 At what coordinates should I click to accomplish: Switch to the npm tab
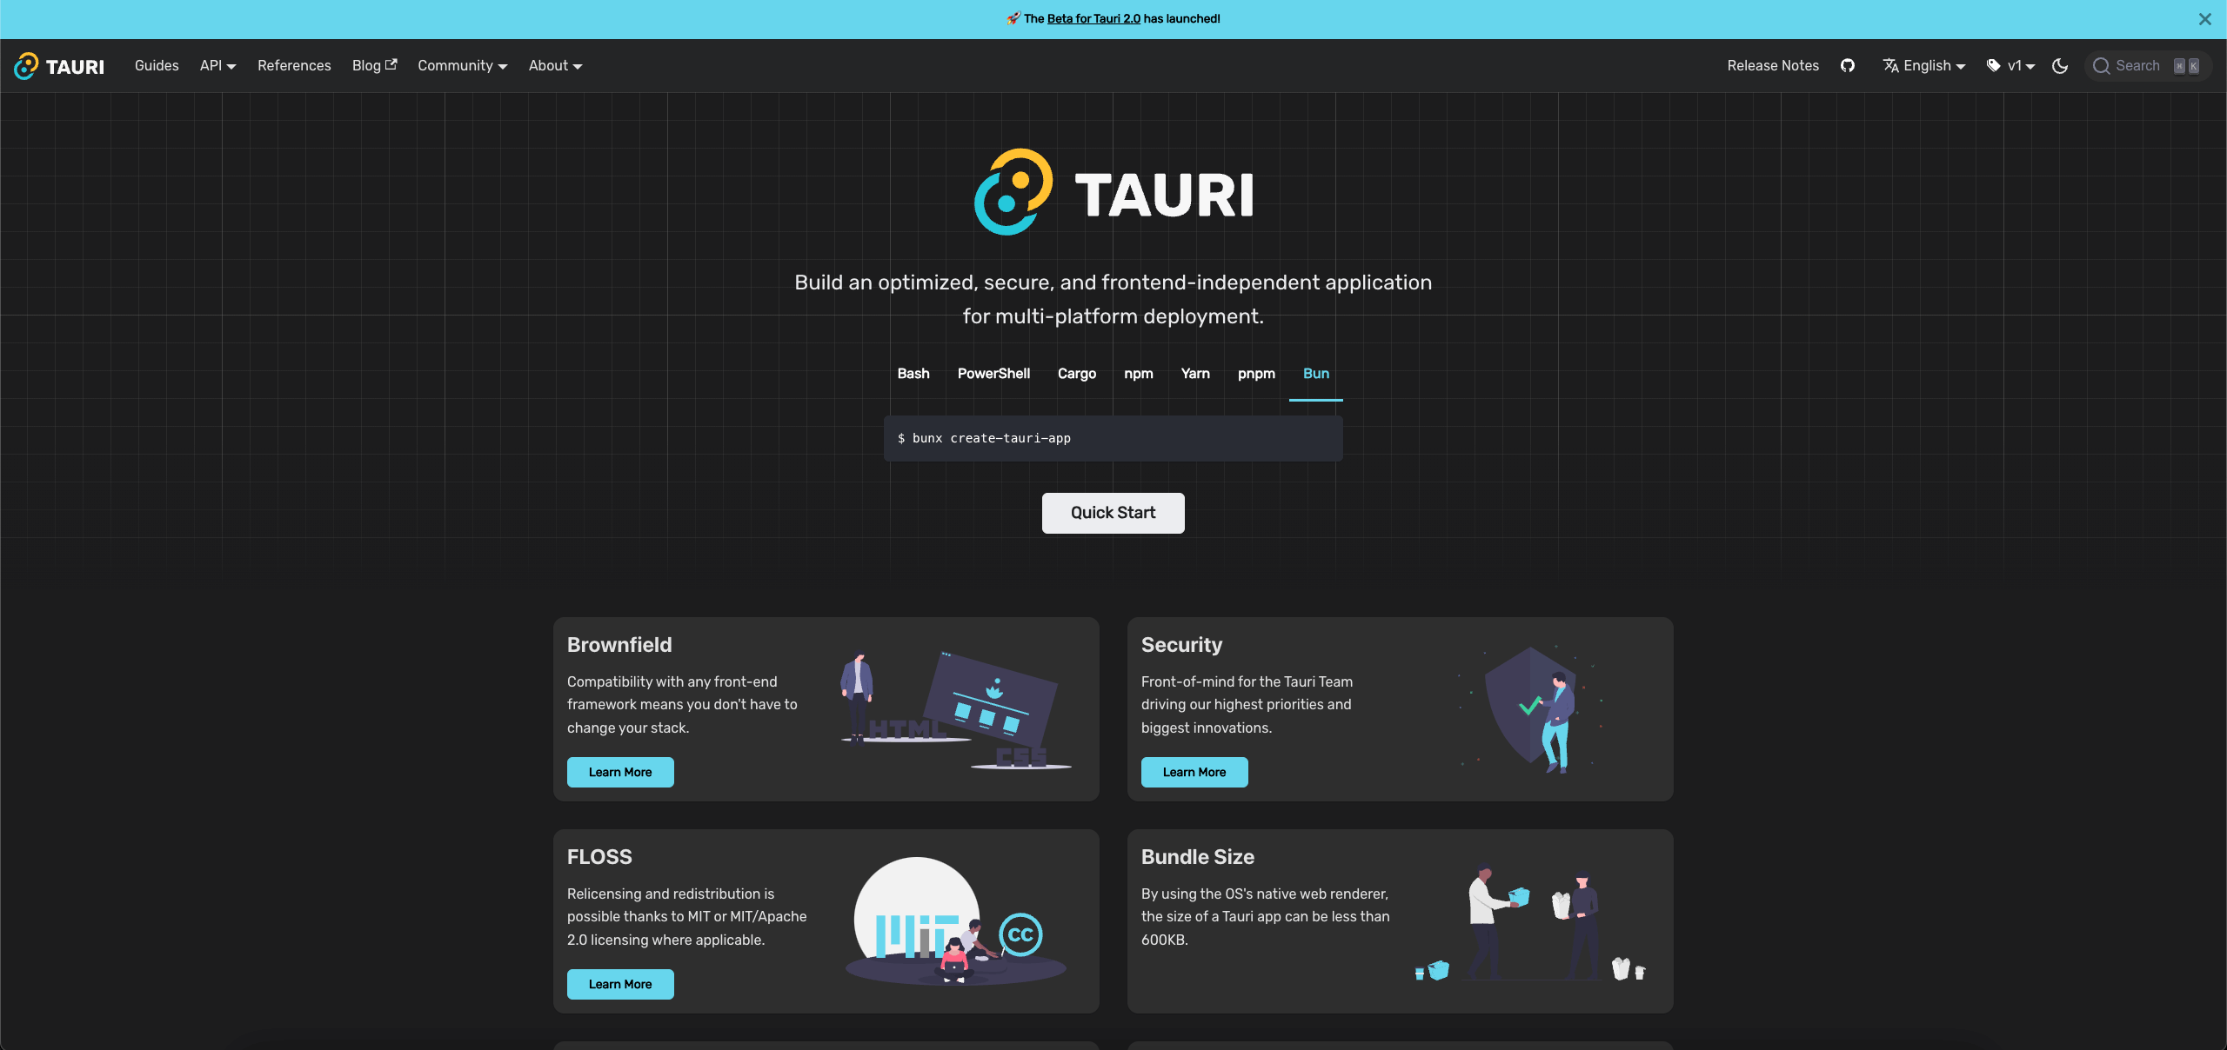(x=1138, y=374)
